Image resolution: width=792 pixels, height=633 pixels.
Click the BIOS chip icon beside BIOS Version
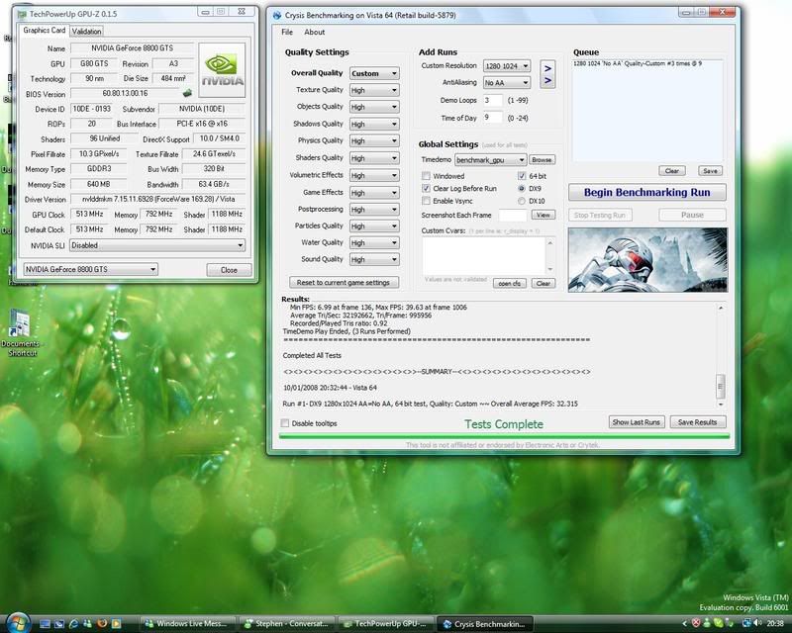(187, 93)
